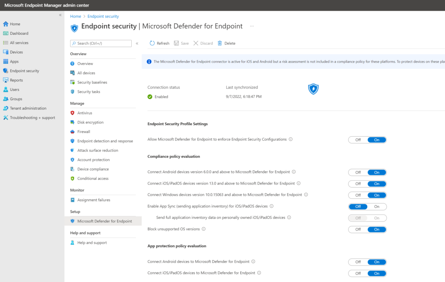Viewport: 445px width, 282px height.
Task: Click the Help and support person icon
Action: [73, 242]
